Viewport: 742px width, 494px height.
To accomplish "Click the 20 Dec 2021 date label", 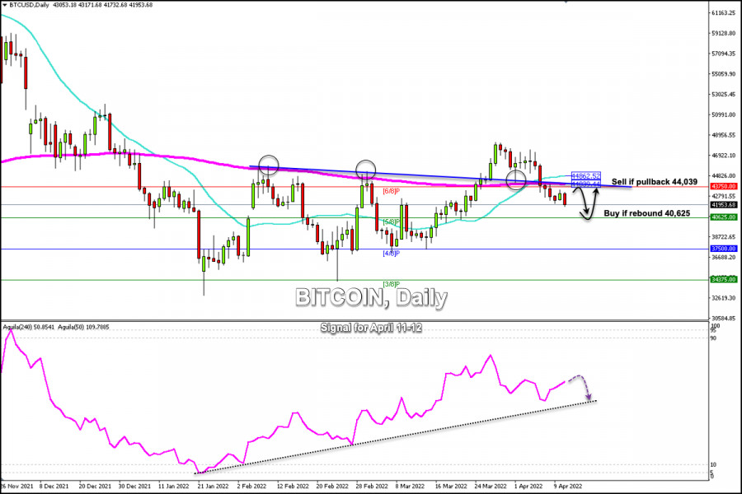I will [95, 487].
